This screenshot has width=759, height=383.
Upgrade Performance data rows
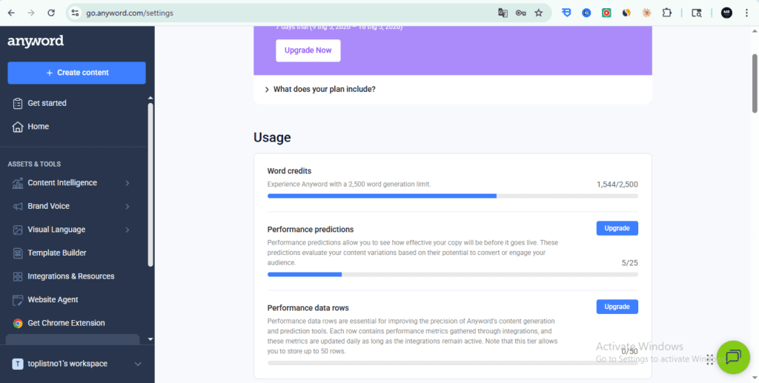tap(617, 307)
